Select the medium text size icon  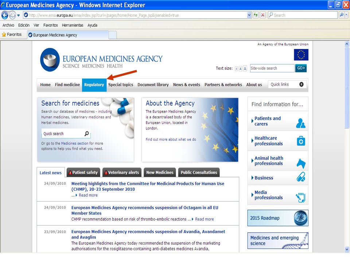point(240,69)
